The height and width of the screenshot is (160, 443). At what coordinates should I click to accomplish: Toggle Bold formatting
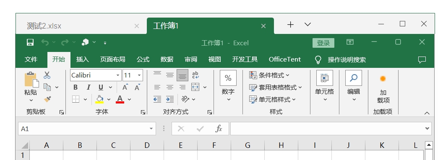(76, 87)
